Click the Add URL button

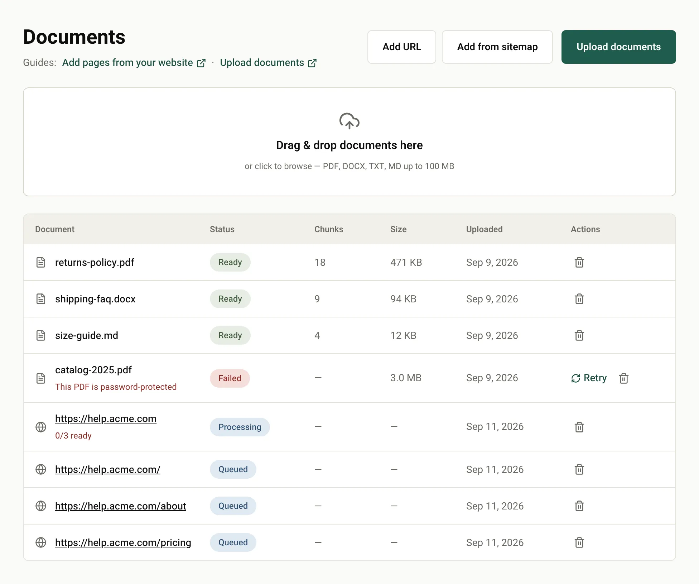tap(402, 47)
